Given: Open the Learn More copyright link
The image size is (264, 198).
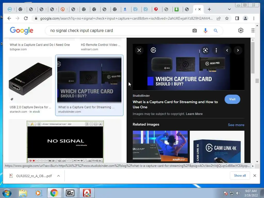Looking at the screenshot, I should coord(194,114).
